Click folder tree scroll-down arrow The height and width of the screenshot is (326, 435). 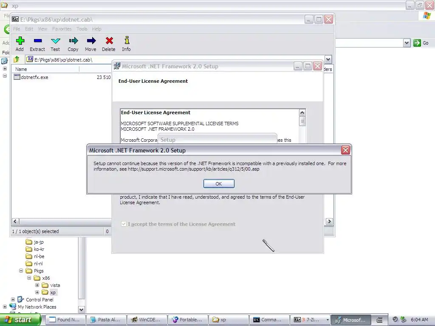tap(81, 309)
